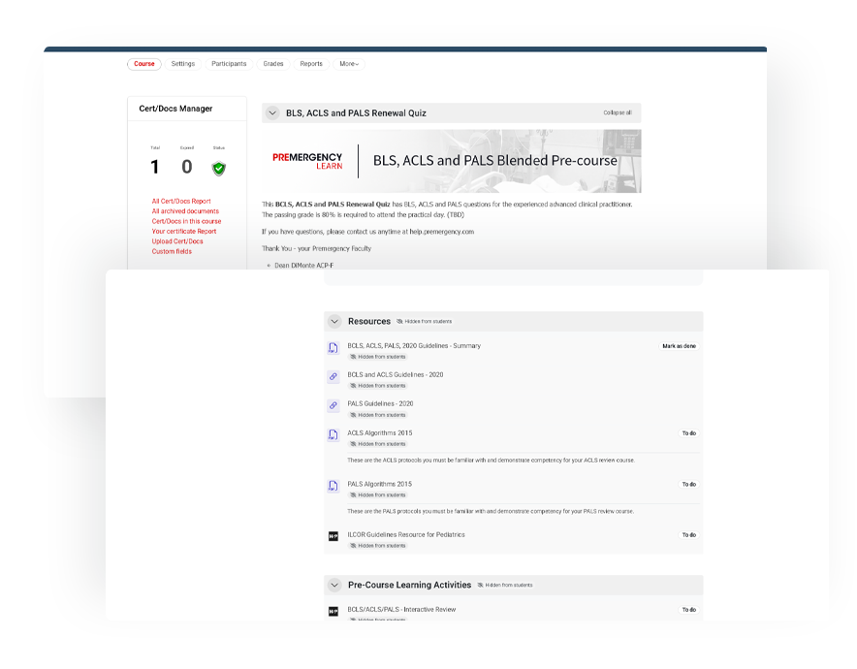Click the PDF icon for PALS Algorithms 2015
Viewport: 857px width, 669px height.
[x=333, y=487]
